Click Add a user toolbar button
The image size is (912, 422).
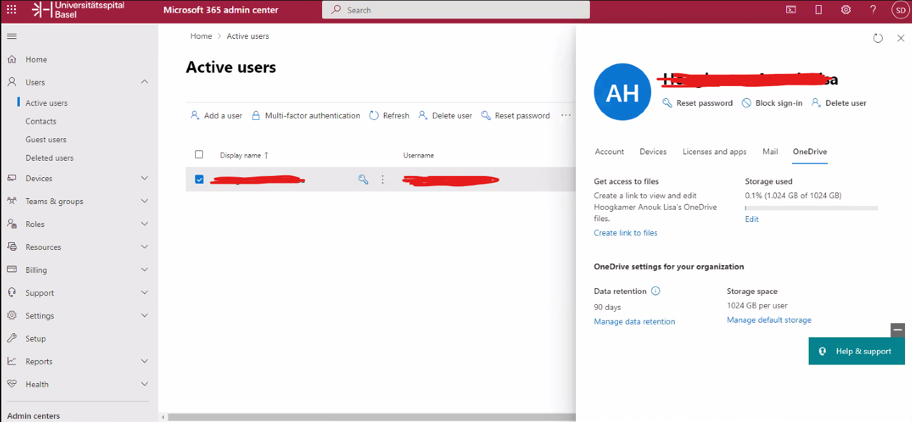point(217,115)
